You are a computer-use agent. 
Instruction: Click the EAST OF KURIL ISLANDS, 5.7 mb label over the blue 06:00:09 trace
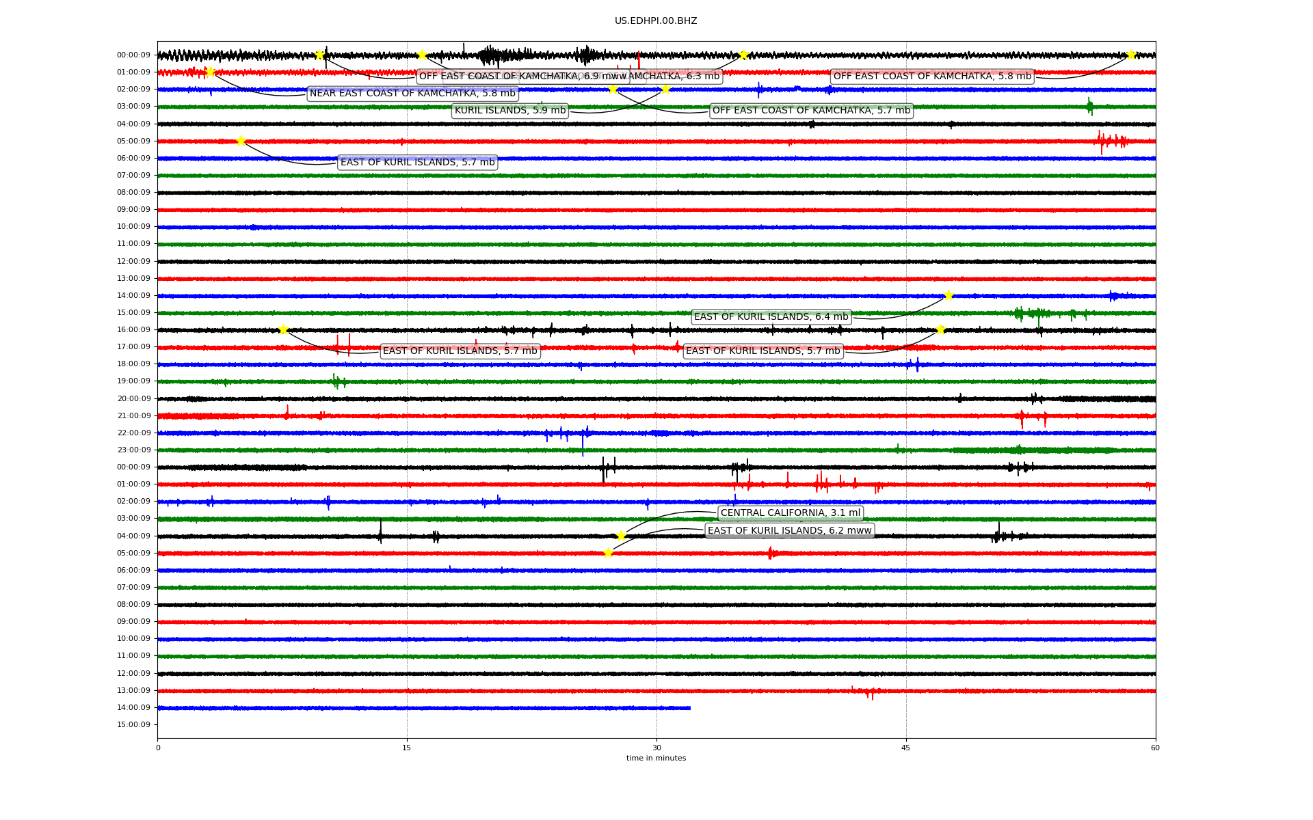[x=417, y=163]
